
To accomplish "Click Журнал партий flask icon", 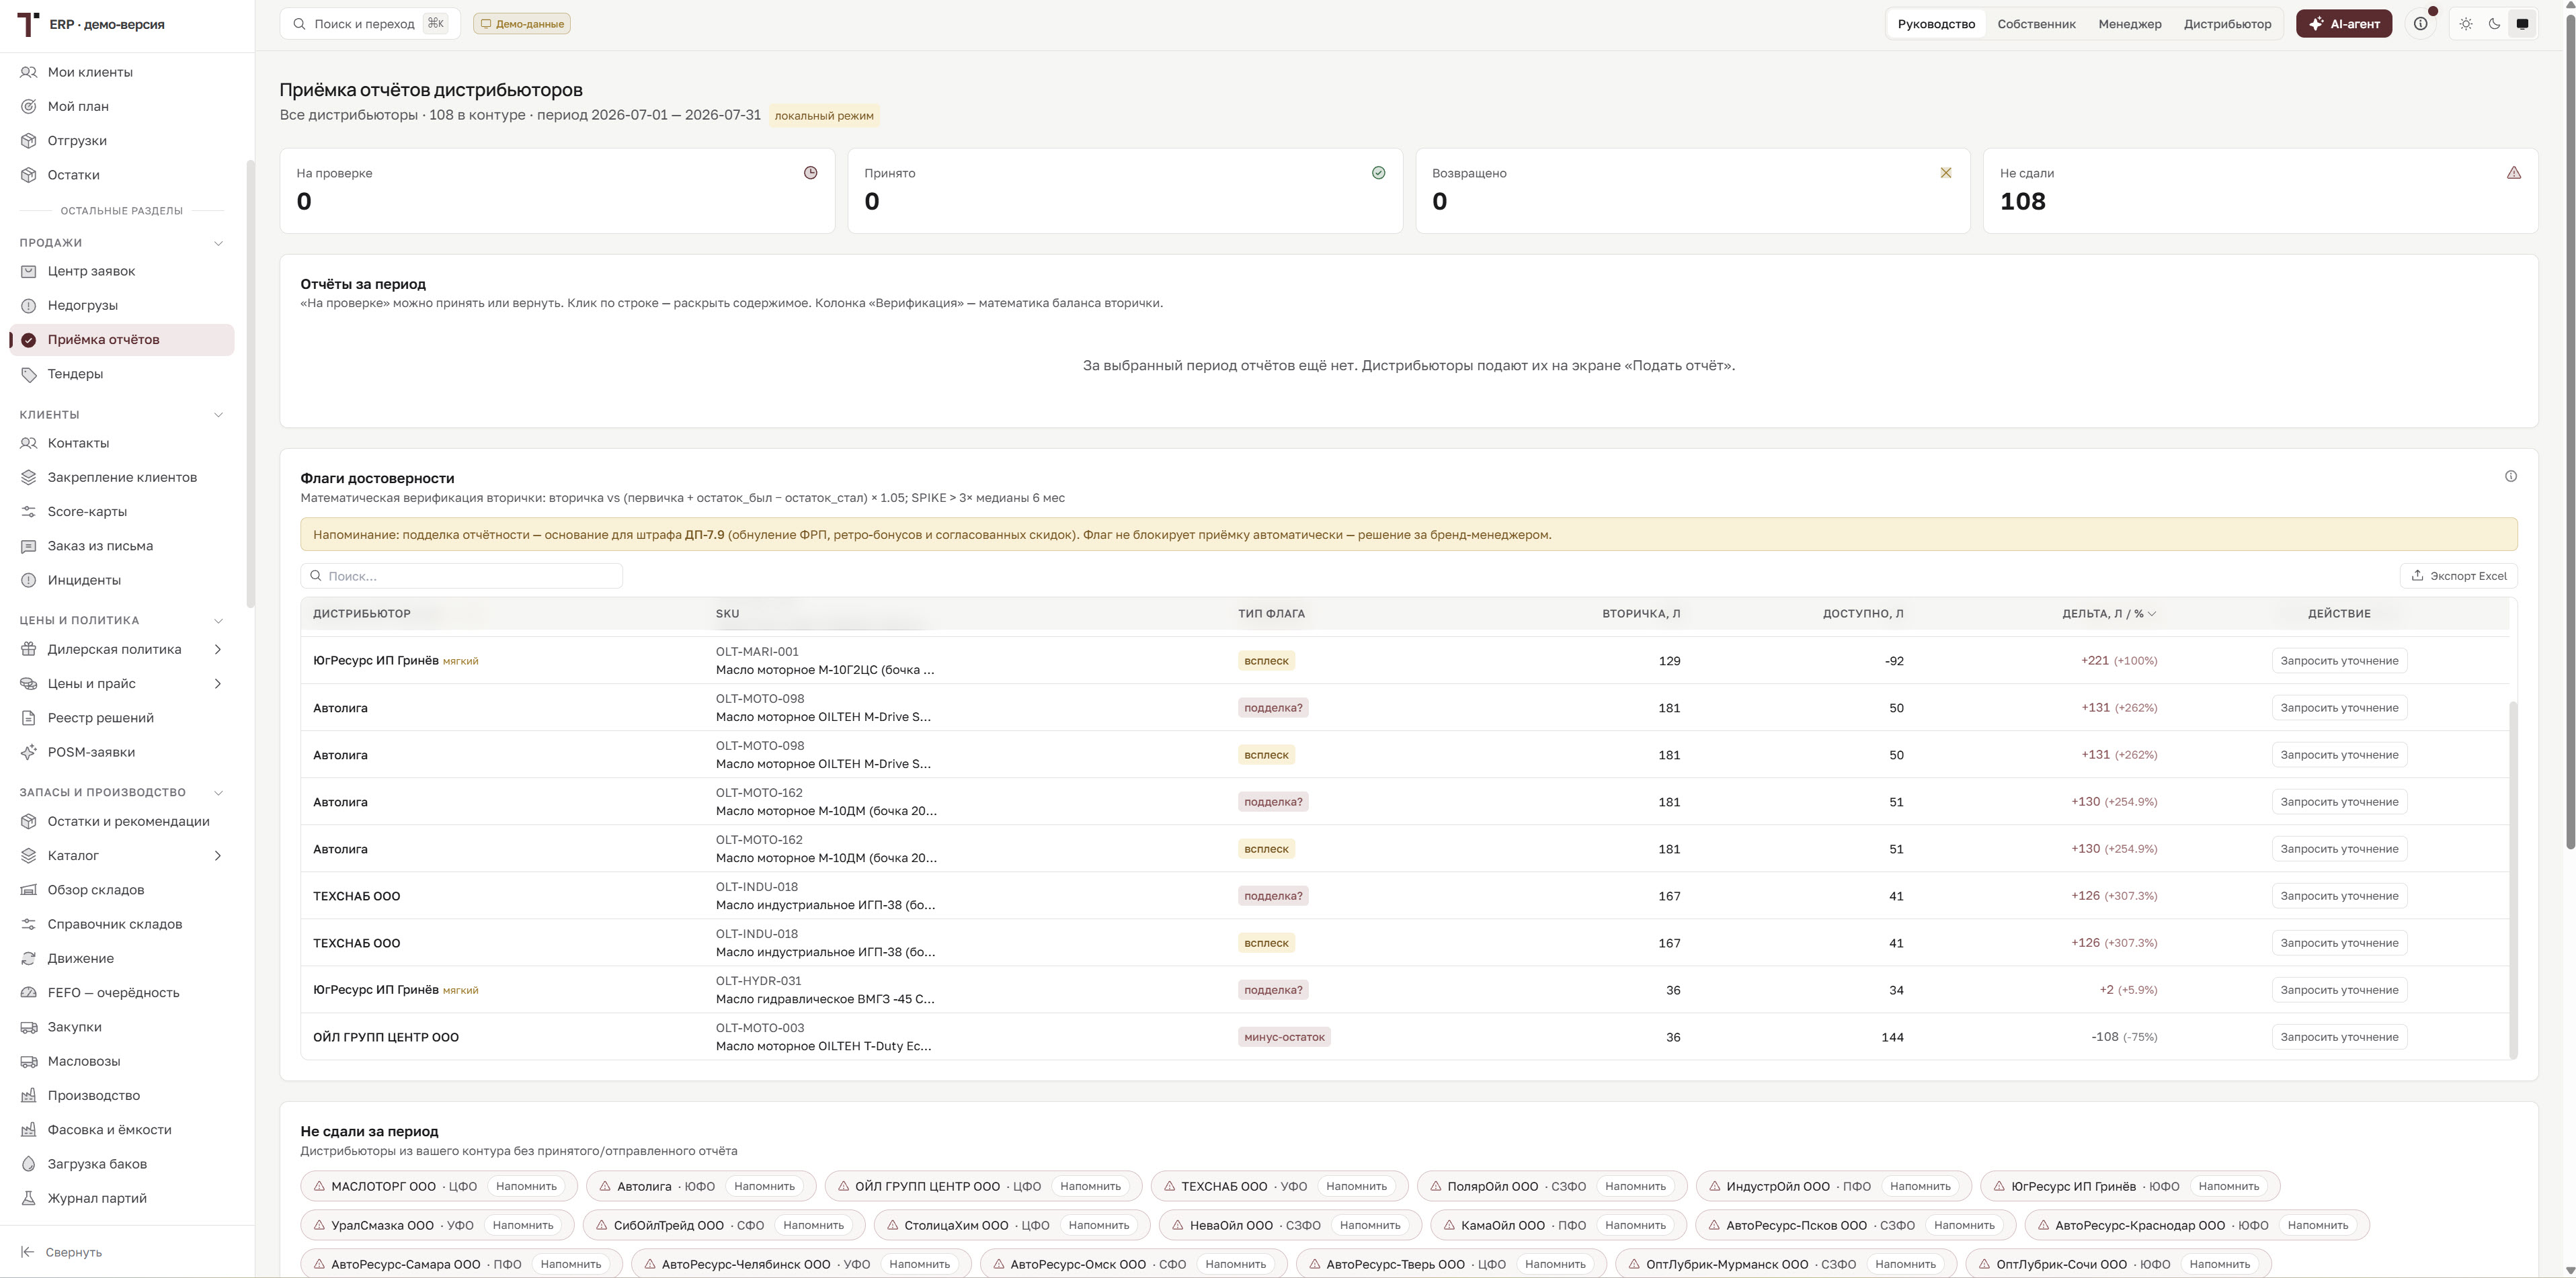I will pyautogui.click(x=29, y=1198).
